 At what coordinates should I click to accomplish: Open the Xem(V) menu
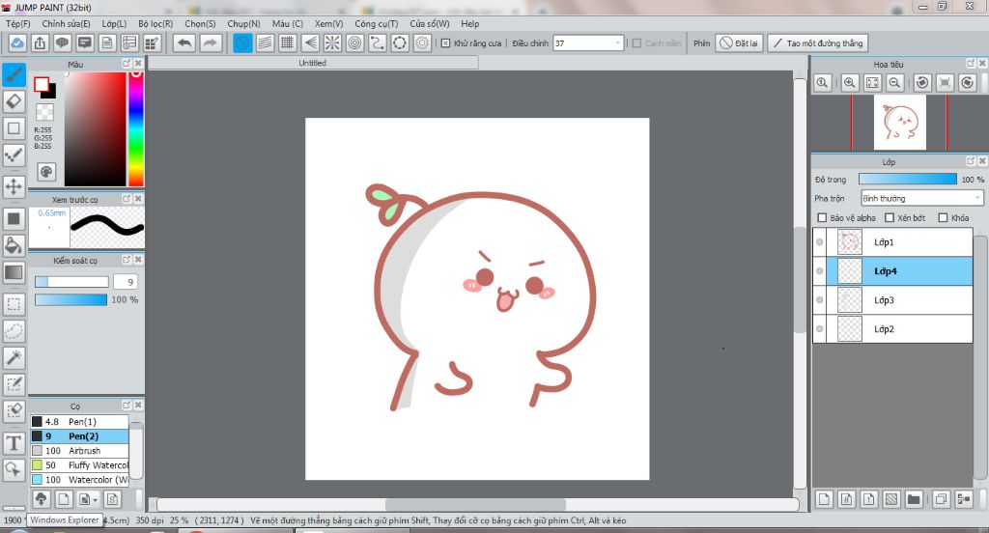point(328,23)
